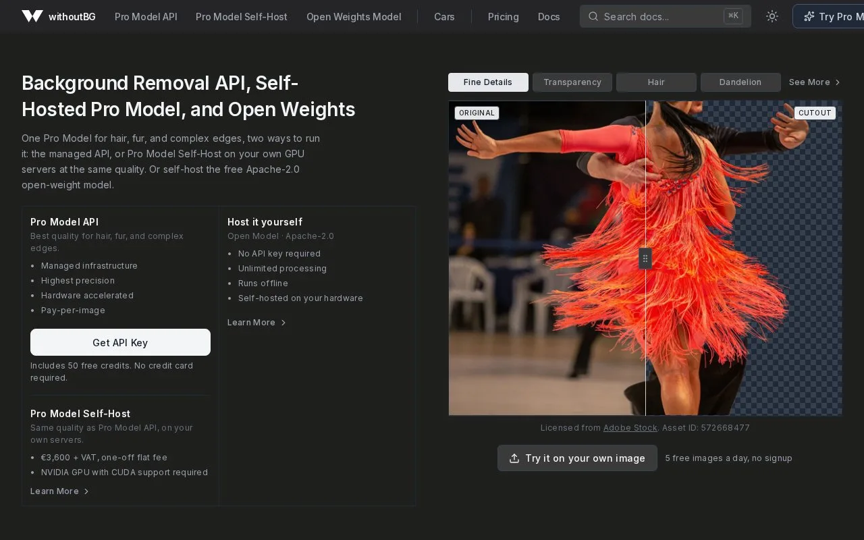Click the dancer comparison image
This screenshot has height=540, width=864.
[645, 259]
